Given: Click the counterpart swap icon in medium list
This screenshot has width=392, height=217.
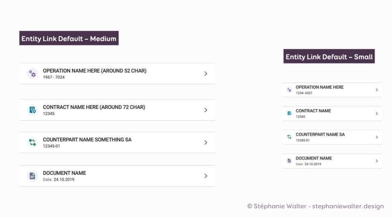Looking at the screenshot, I should click(x=32, y=143).
